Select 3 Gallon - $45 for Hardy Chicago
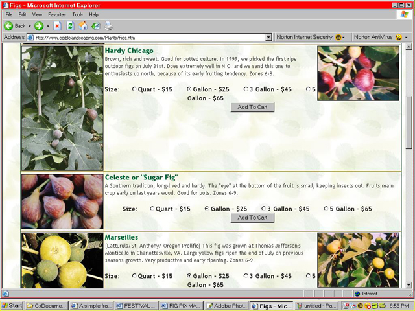Viewport: 415px width, 311px height. click(x=246, y=89)
